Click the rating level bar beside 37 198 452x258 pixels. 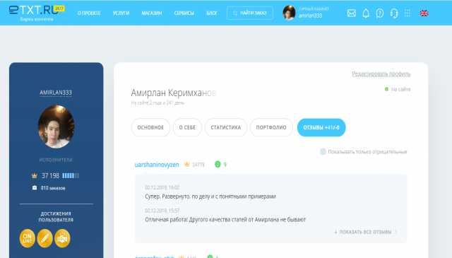tap(71, 175)
